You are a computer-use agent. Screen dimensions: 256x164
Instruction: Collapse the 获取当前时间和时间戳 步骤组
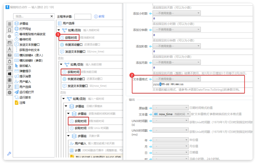[x=68, y=113]
